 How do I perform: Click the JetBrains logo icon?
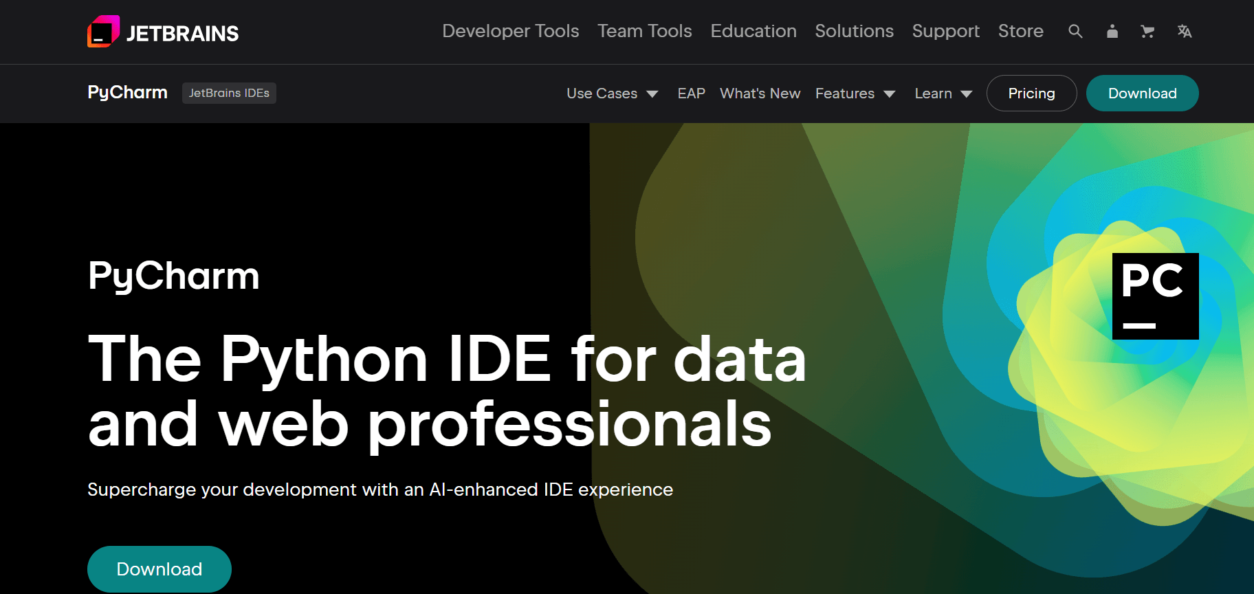(x=104, y=32)
